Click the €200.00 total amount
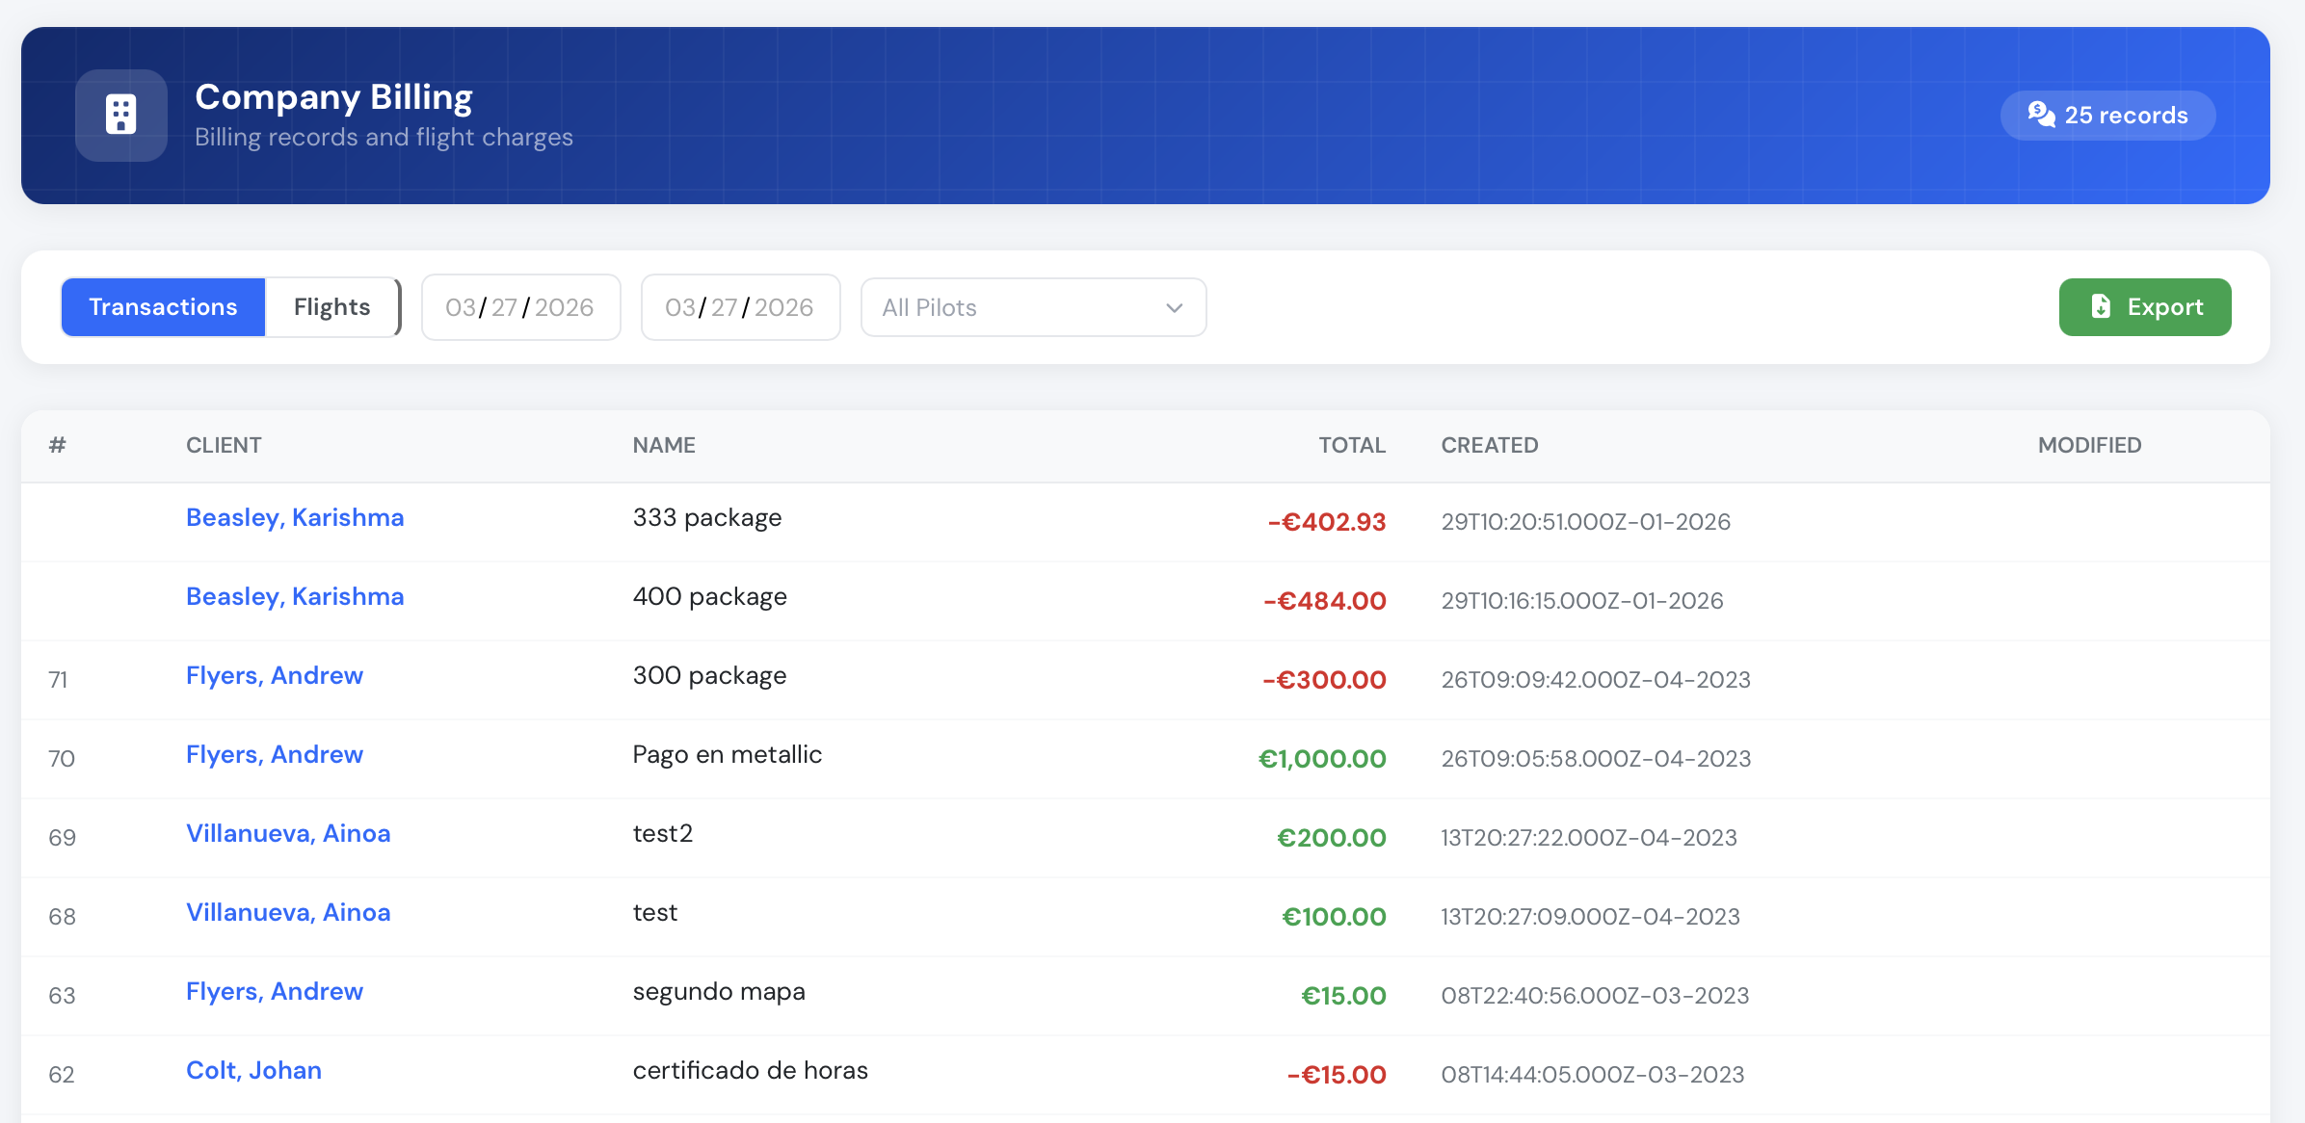 click(1332, 838)
